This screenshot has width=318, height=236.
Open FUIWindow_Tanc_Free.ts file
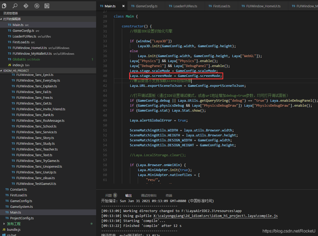coord(48,98)
